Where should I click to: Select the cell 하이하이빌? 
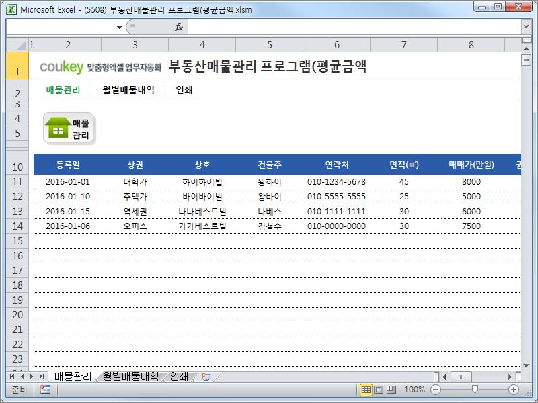coord(202,182)
